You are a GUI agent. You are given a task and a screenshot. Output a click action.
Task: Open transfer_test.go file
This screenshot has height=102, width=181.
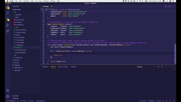pos(25,50)
